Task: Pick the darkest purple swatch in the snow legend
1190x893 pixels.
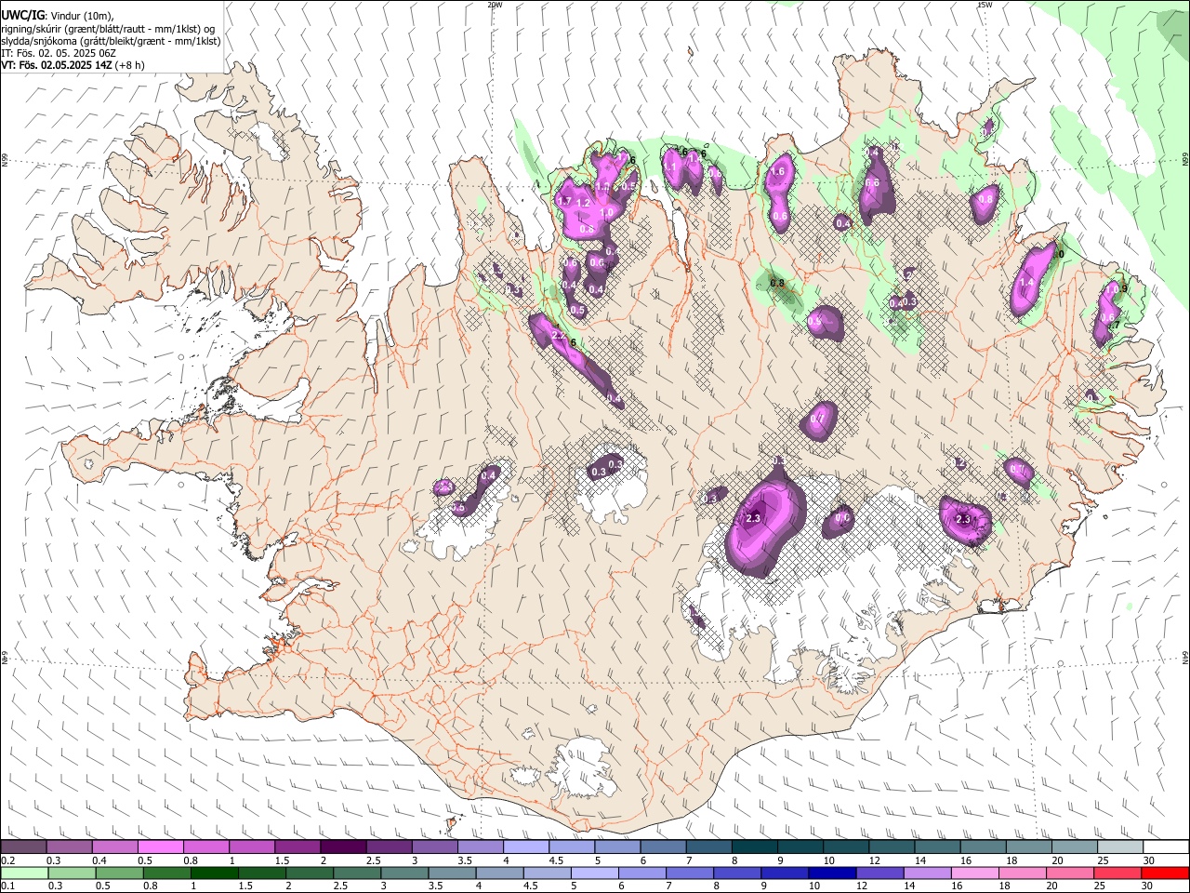Action: coord(343,846)
